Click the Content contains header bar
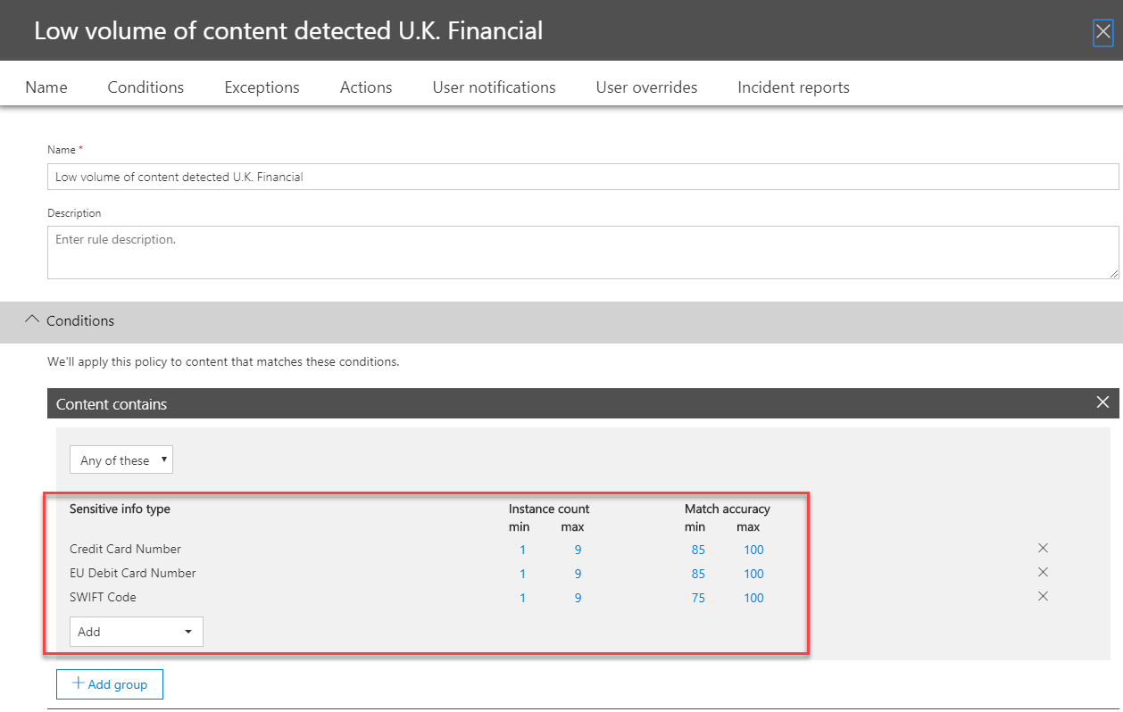Viewport: 1123px width, 712px height. pyautogui.click(x=583, y=403)
